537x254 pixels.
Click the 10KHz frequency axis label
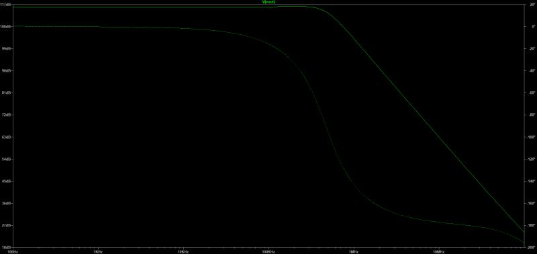[183, 251]
